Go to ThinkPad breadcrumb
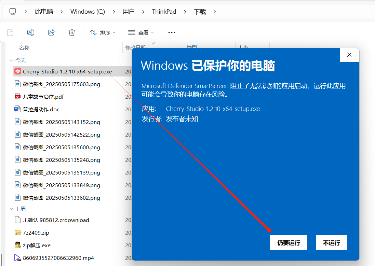The width and height of the screenshot is (375, 266). tap(164, 12)
